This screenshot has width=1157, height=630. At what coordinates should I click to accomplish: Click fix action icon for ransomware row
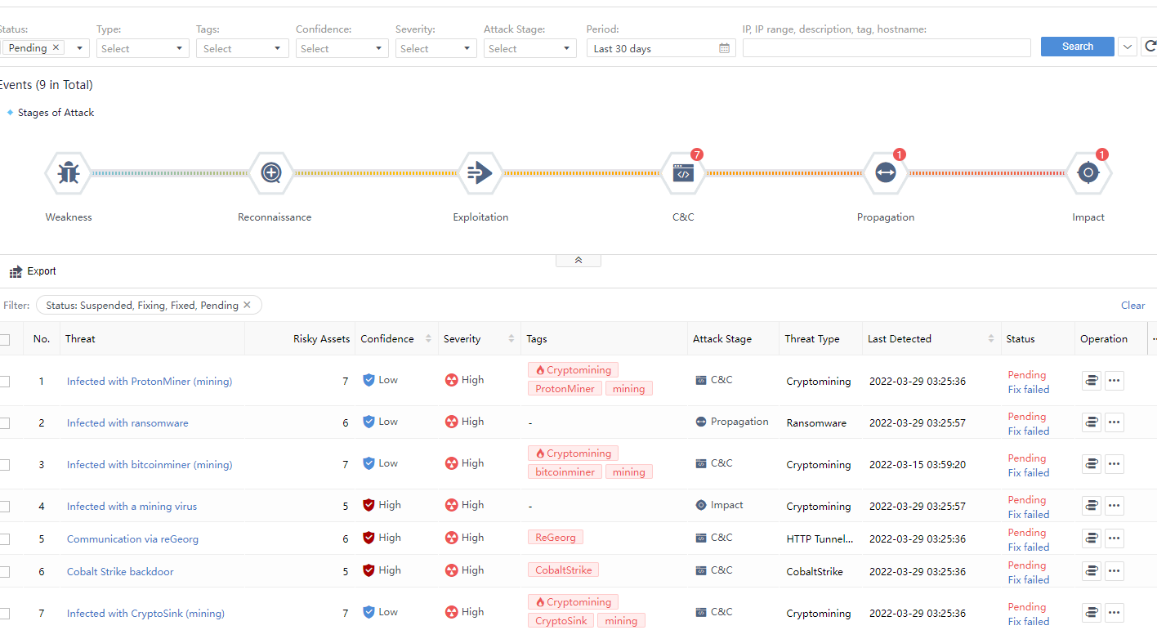click(1091, 422)
